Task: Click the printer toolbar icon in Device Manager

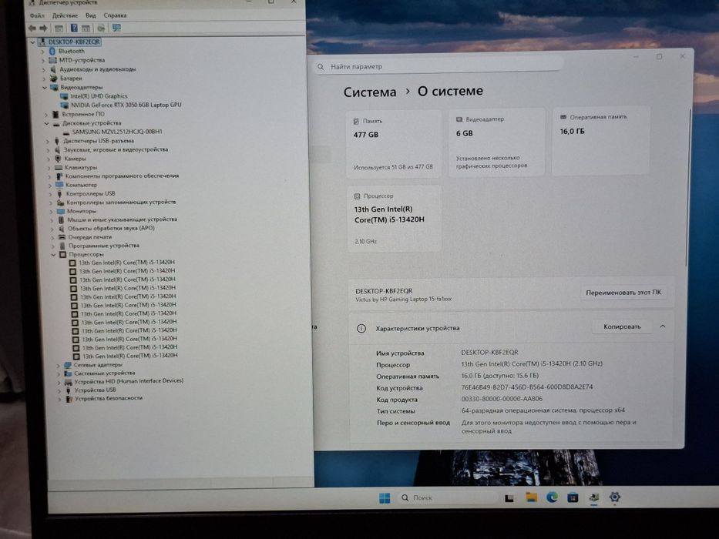Action: pyautogui.click(x=102, y=28)
